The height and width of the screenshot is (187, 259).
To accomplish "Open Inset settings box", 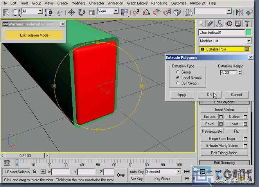I will click(245, 124).
